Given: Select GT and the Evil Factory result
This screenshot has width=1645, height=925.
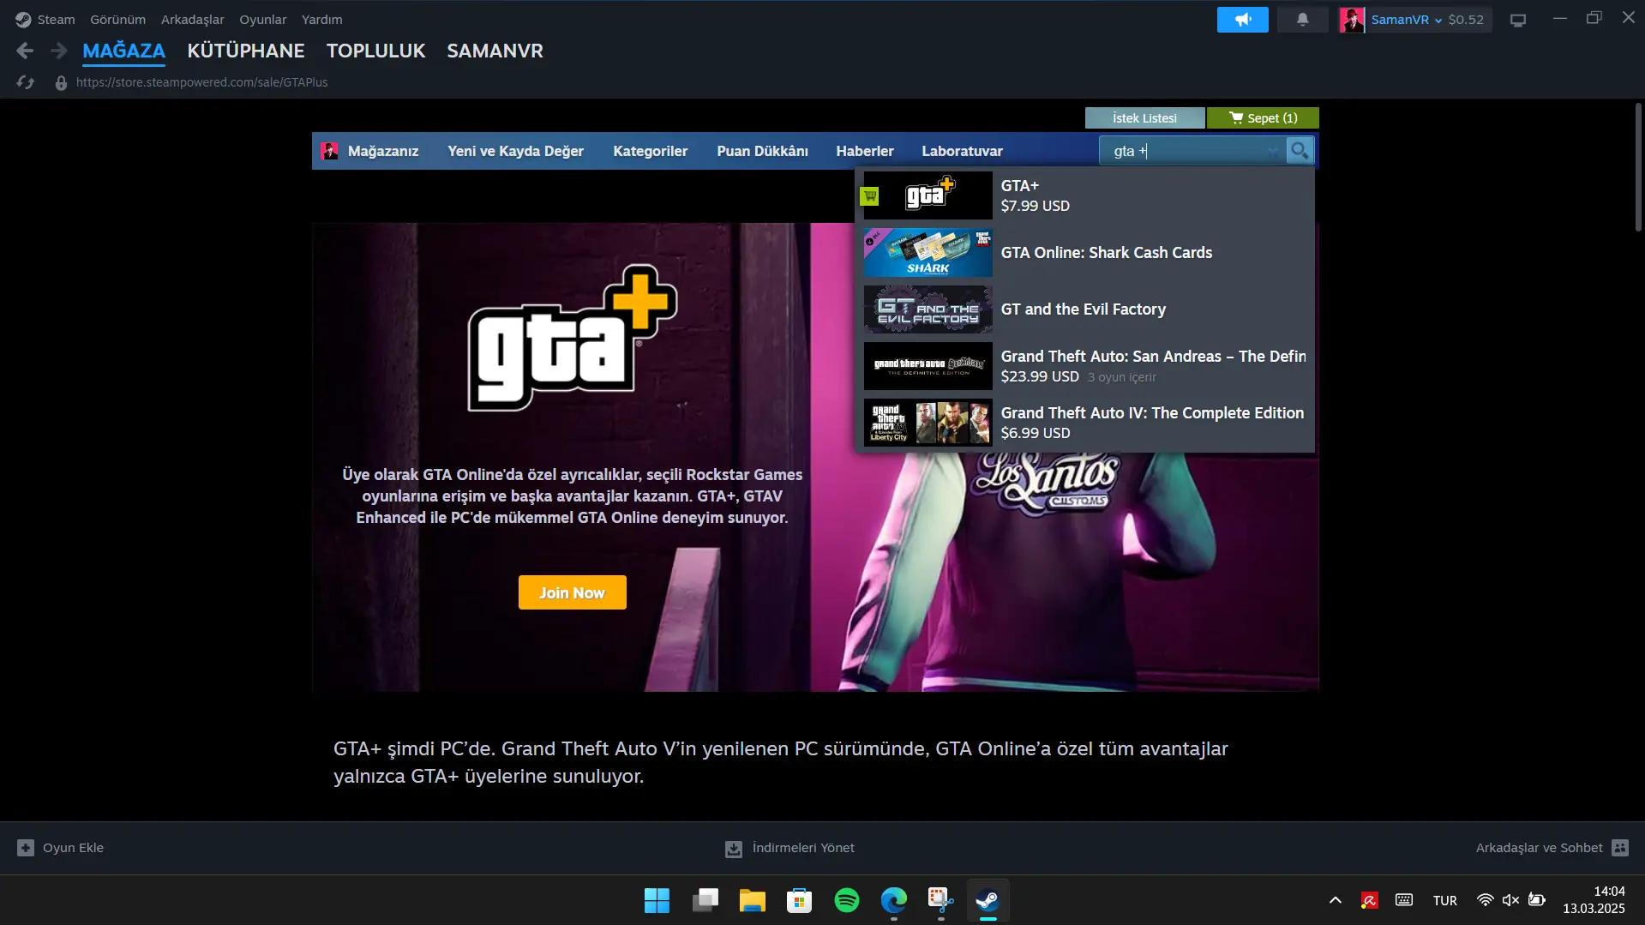Looking at the screenshot, I should (x=1084, y=309).
